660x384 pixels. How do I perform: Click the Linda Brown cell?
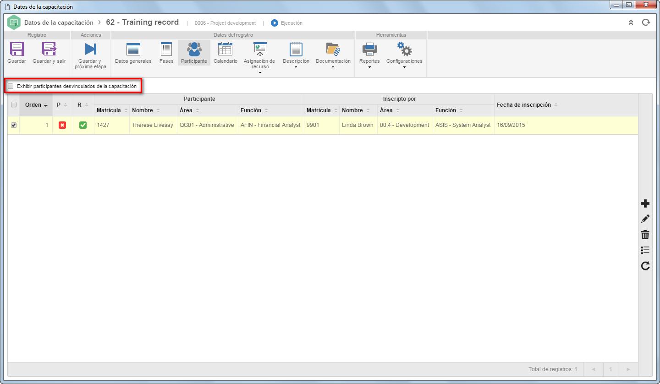point(357,125)
